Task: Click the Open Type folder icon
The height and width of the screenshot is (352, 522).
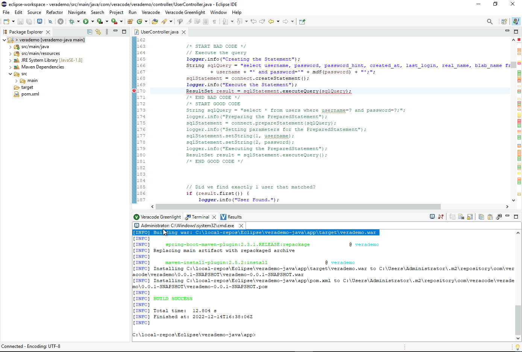Action: point(155,21)
